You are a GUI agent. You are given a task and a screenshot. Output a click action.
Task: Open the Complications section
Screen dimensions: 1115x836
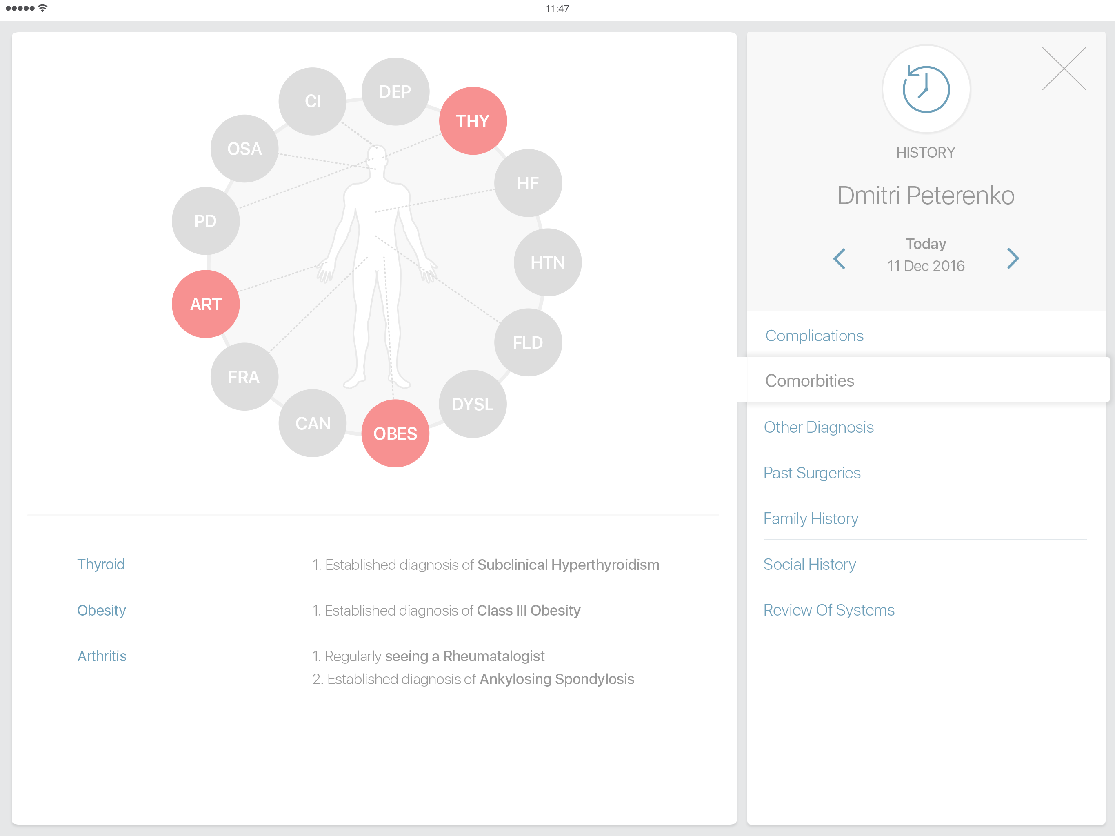[x=814, y=336]
